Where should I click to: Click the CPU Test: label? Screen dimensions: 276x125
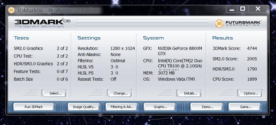coord(23,56)
